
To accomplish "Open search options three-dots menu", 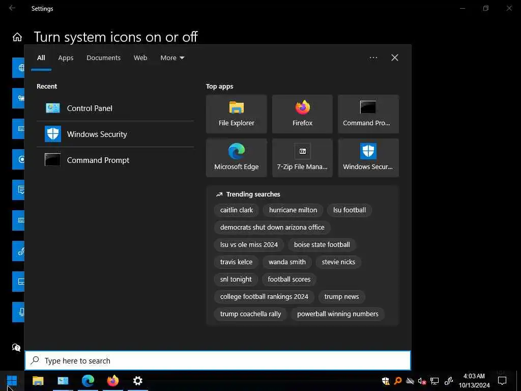I will click(373, 58).
